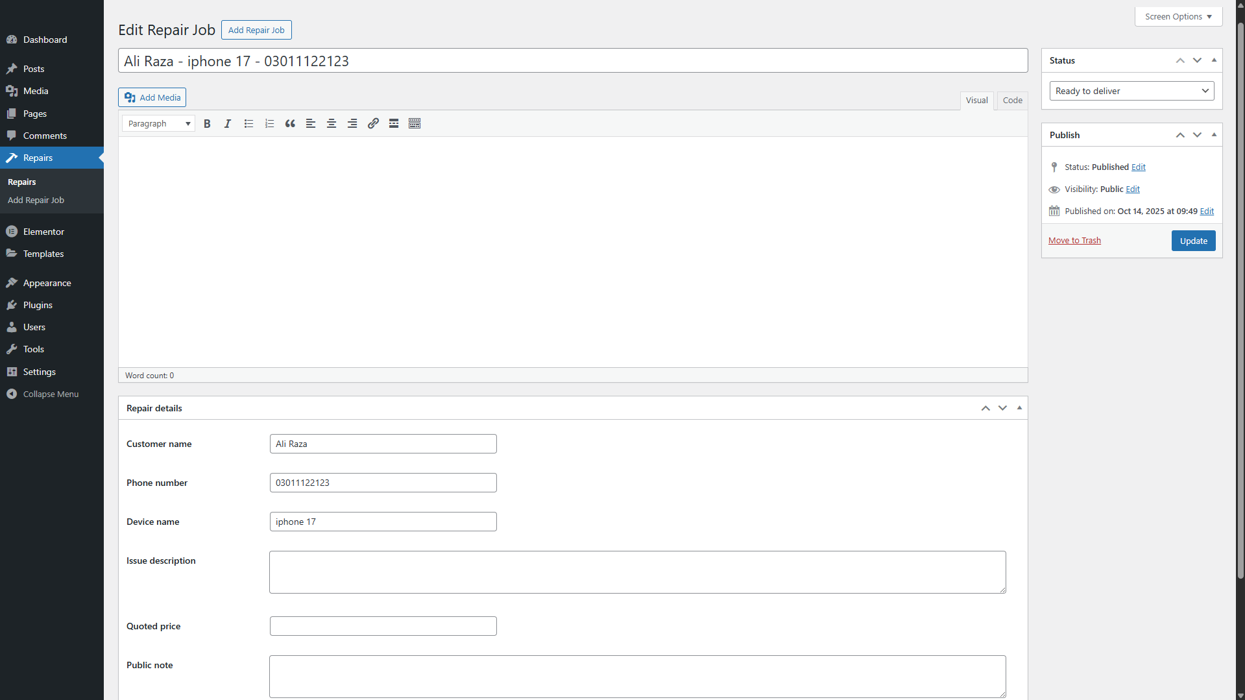
Task: Switch to the Code editor tab
Action: coord(1012,100)
